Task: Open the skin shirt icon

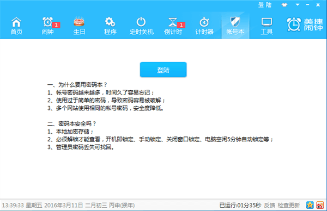Action: tap(284, 5)
